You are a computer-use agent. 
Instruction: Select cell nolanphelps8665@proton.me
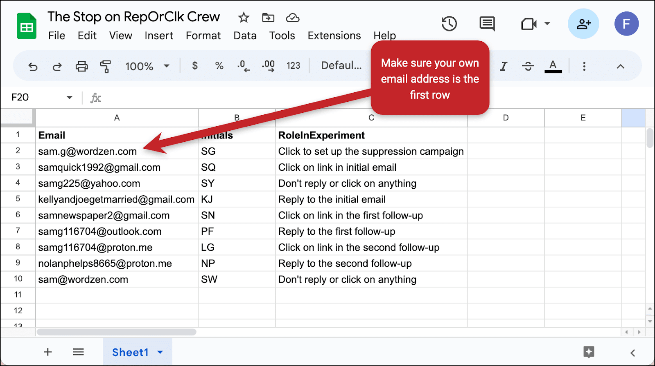click(x=117, y=263)
